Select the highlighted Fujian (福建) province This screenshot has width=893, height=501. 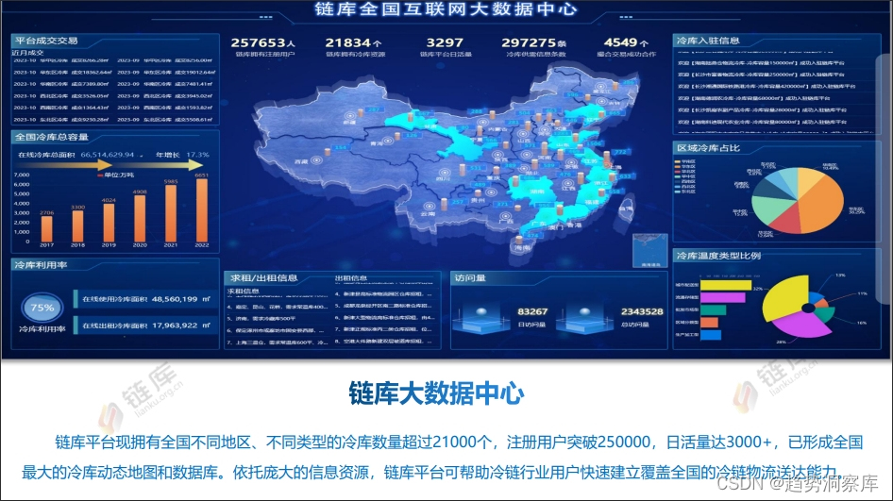click(x=594, y=197)
